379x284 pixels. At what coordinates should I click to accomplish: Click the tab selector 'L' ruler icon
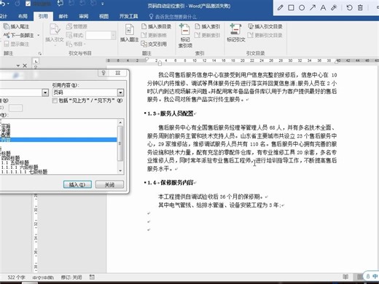tap(36, 61)
